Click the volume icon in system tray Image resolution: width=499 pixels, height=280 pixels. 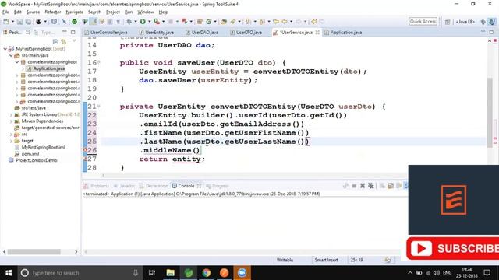[x=437, y=273]
